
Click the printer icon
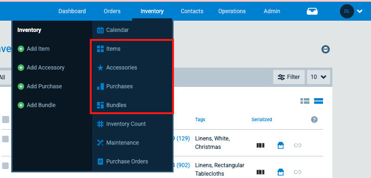(325, 49)
